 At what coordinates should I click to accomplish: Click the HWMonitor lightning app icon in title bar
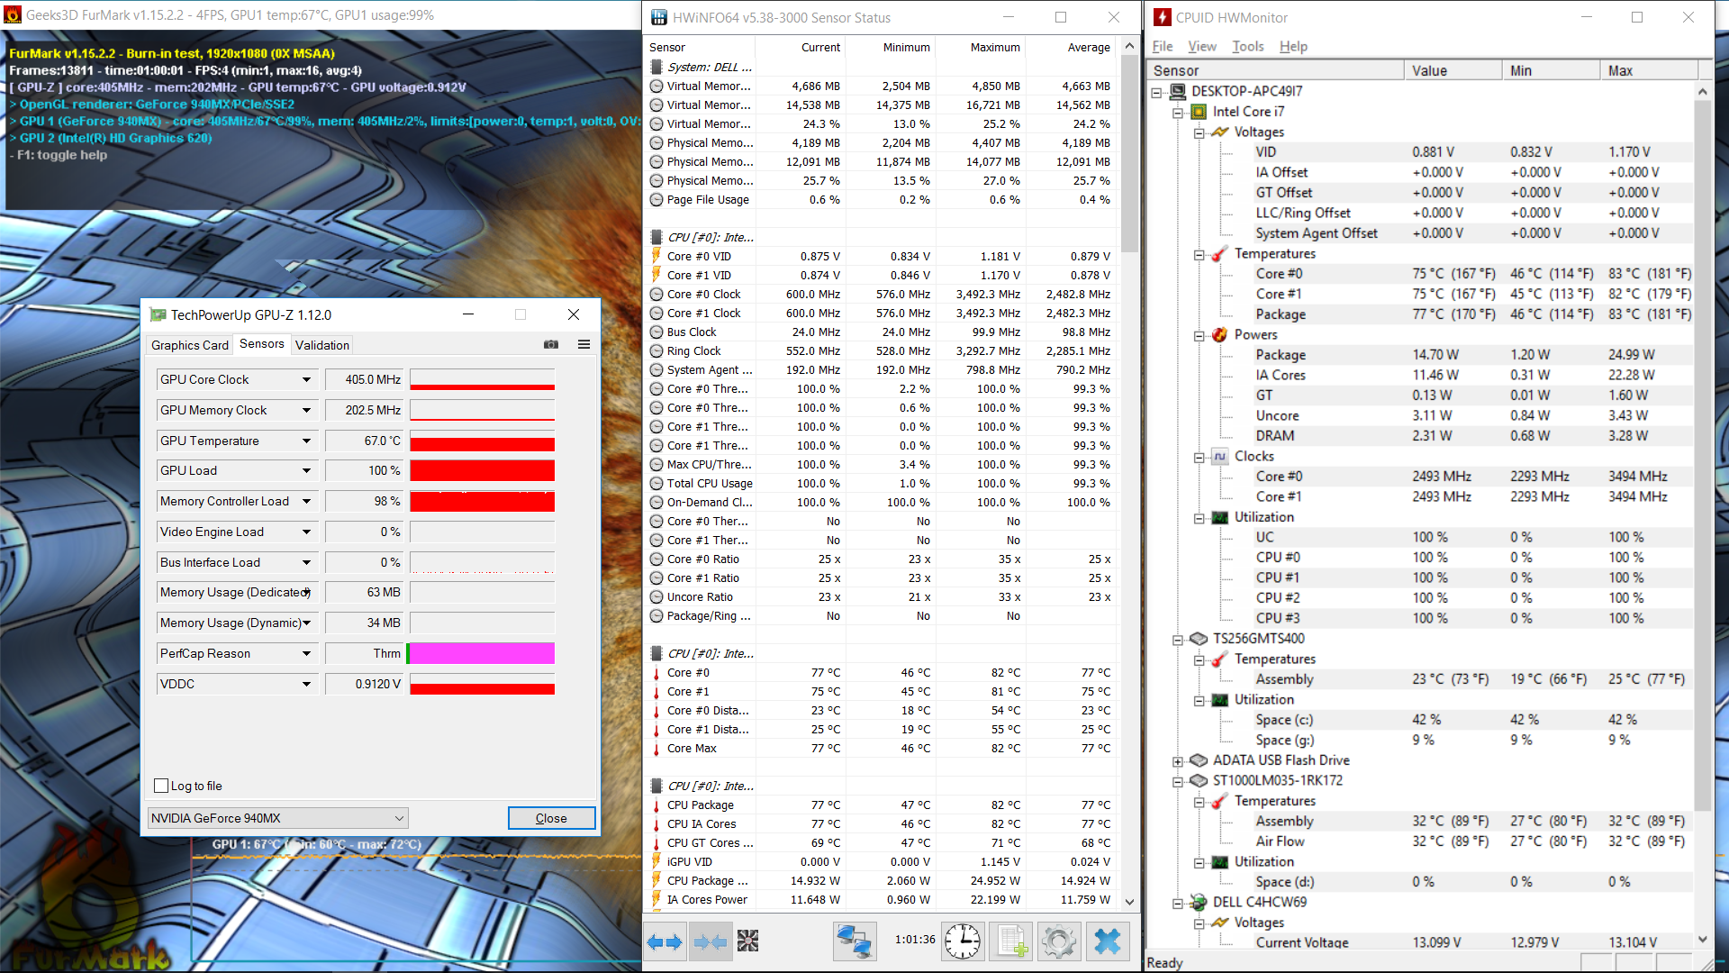pyautogui.click(x=1162, y=17)
